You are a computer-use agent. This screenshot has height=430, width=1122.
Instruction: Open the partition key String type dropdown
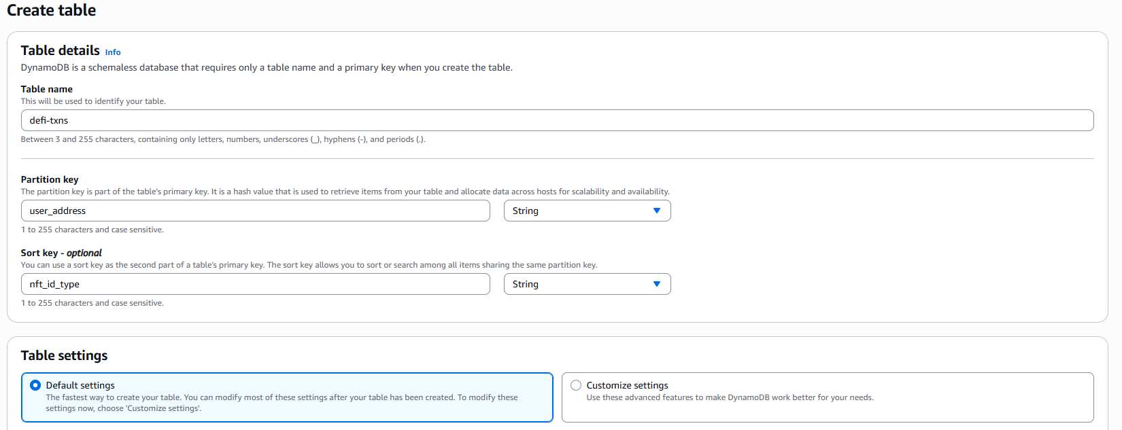coord(586,211)
